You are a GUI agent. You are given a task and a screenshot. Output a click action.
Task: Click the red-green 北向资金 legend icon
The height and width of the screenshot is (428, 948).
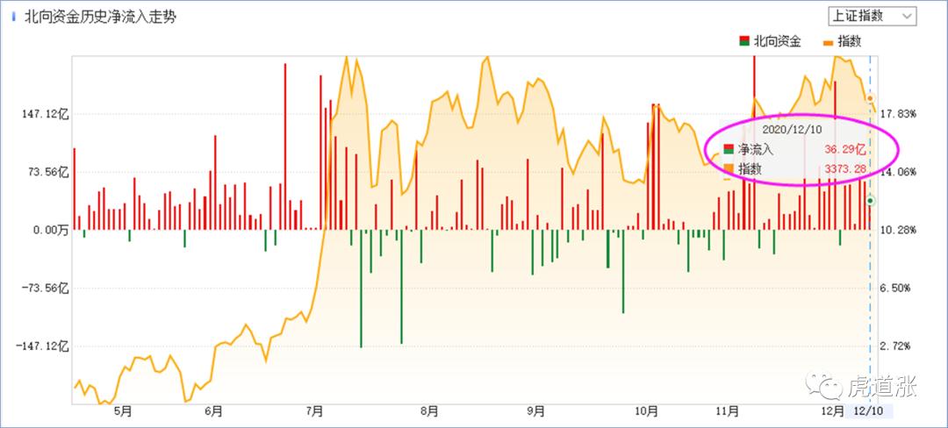pos(744,41)
